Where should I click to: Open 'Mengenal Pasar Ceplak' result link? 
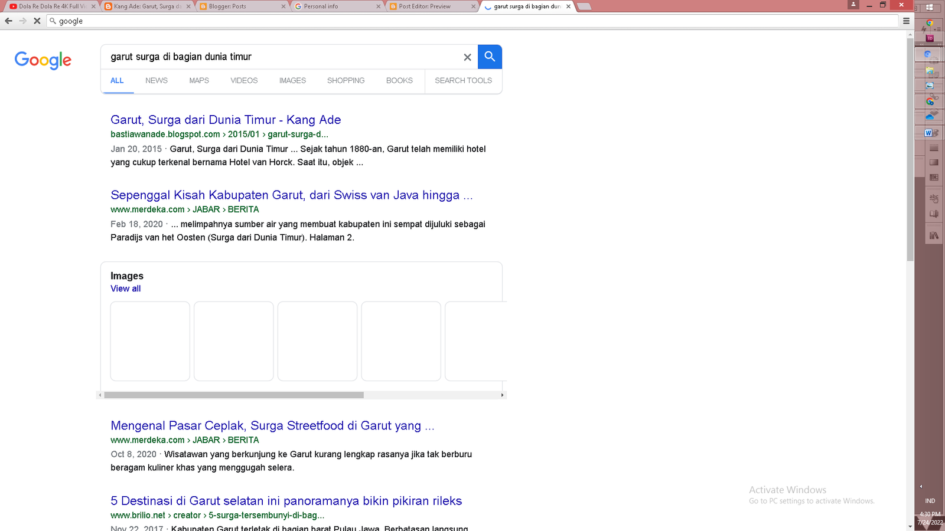pos(272,425)
